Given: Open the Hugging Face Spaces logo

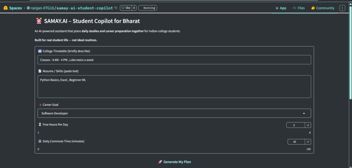Looking at the screenshot, I should pyautogui.click(x=6, y=8).
